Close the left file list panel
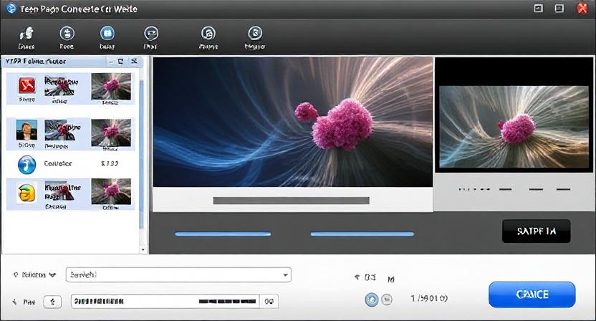The image size is (596, 321). [x=134, y=61]
